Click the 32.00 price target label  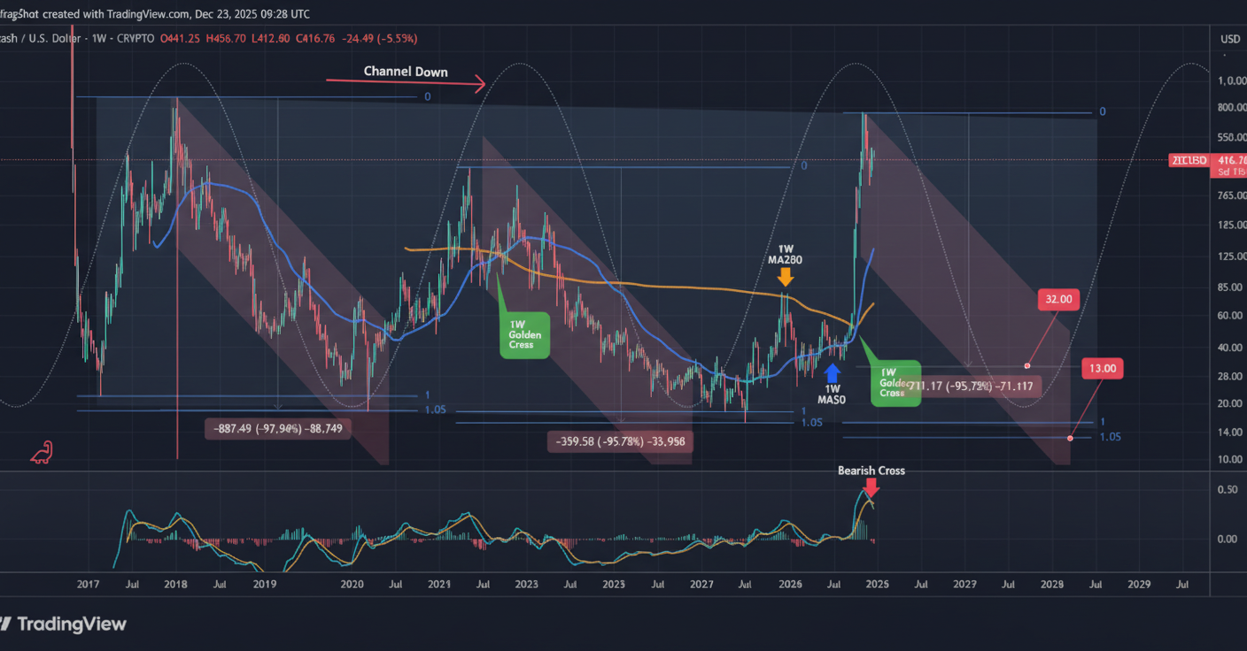1058,299
